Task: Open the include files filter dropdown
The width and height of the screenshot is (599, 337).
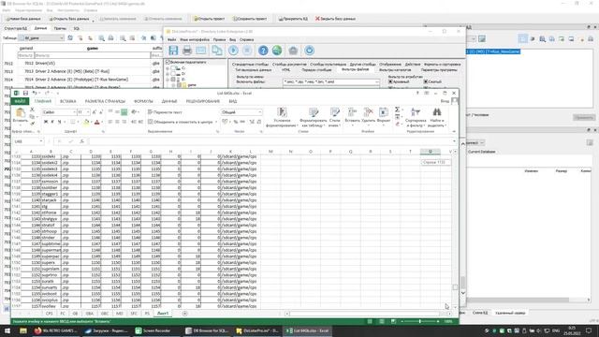Action: [377, 81]
